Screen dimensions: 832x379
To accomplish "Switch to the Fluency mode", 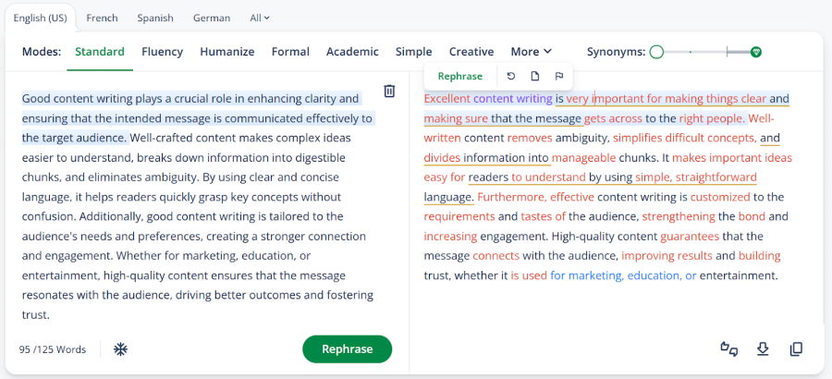I will pyautogui.click(x=162, y=52).
